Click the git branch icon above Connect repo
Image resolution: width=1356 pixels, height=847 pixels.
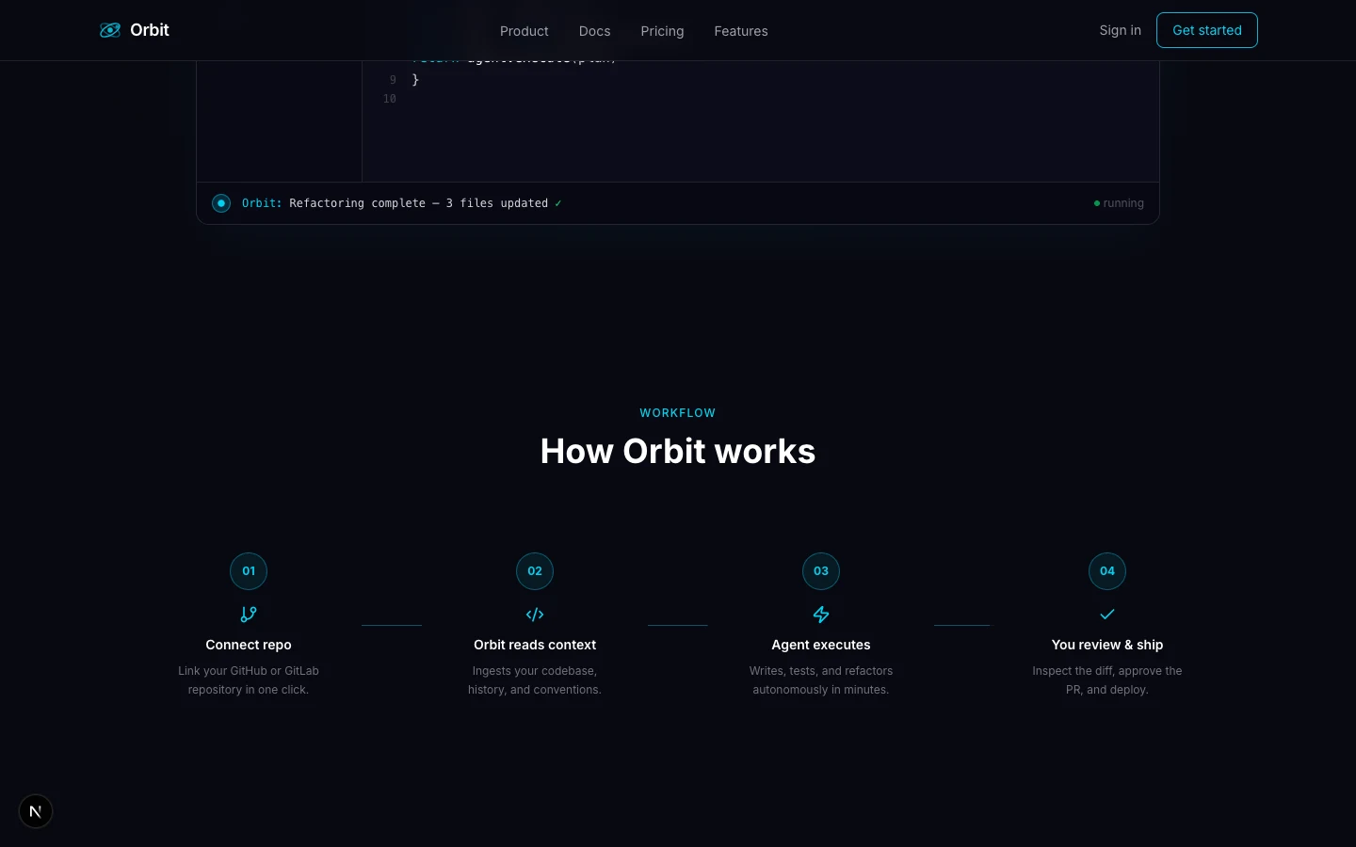tap(249, 615)
